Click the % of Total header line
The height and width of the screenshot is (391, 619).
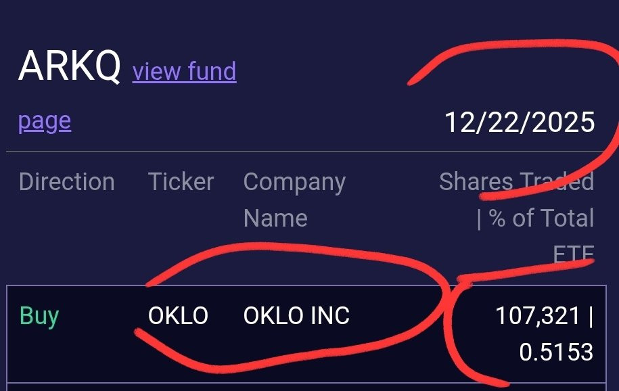(535, 218)
